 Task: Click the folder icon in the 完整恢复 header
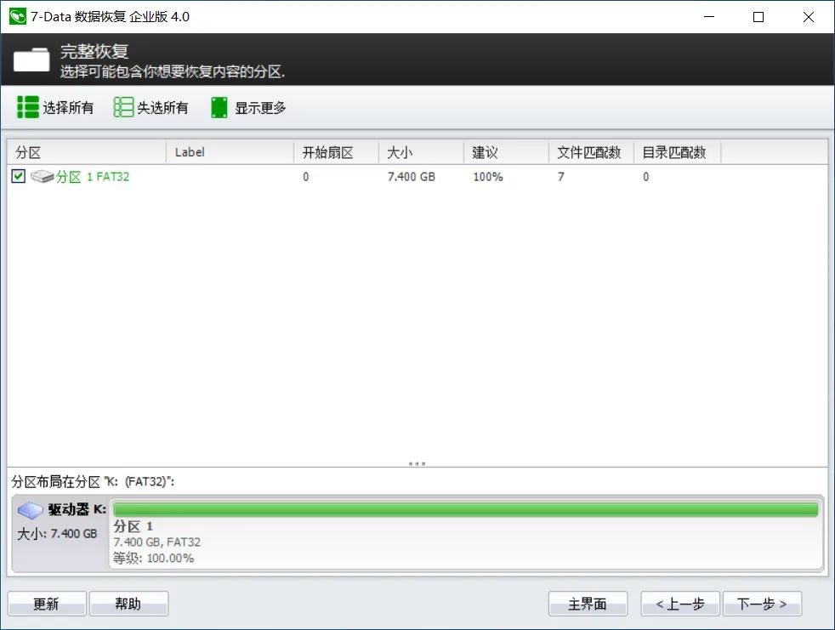click(x=31, y=60)
